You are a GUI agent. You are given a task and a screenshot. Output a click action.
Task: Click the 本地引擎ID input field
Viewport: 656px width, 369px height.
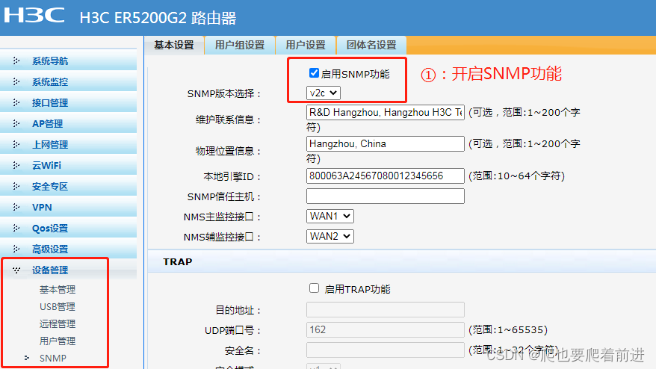click(386, 176)
